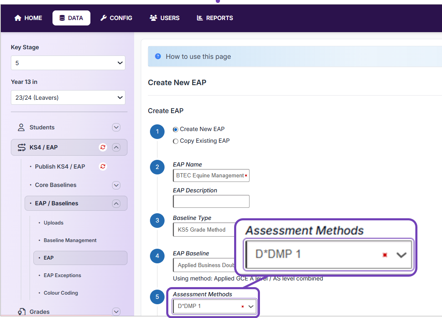Click the EAP Description text field
442x318 pixels.
pyautogui.click(x=211, y=201)
